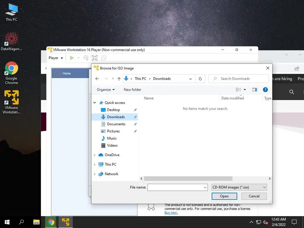Switch to Chrome in taskbar
Viewport: 304px width, 228px height.
point(51,222)
